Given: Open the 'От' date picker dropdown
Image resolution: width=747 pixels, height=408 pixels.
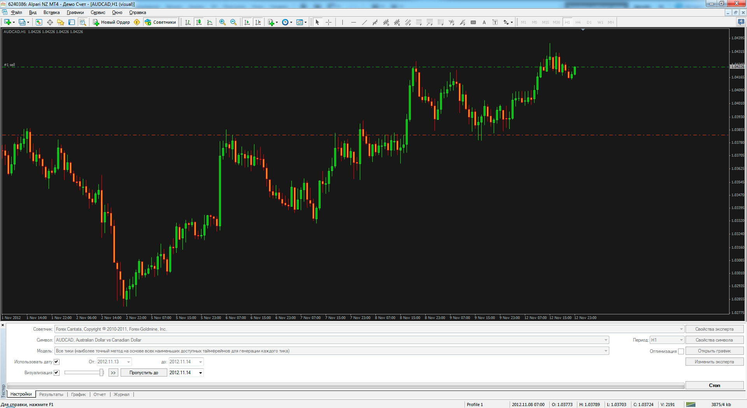Looking at the screenshot, I should 128,362.
